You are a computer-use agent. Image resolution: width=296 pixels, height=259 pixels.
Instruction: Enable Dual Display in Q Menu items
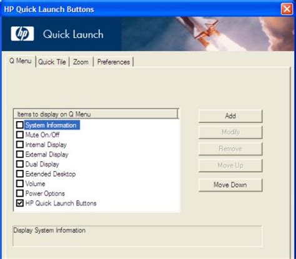click(x=20, y=164)
